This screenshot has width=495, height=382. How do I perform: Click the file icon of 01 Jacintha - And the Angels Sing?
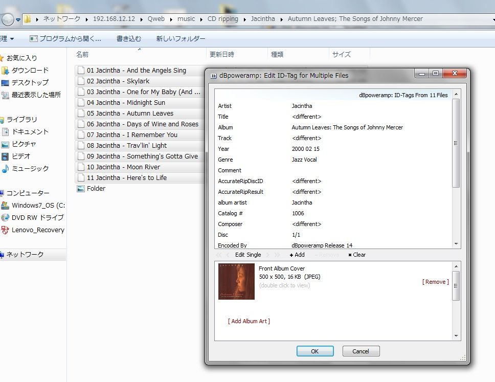81,70
